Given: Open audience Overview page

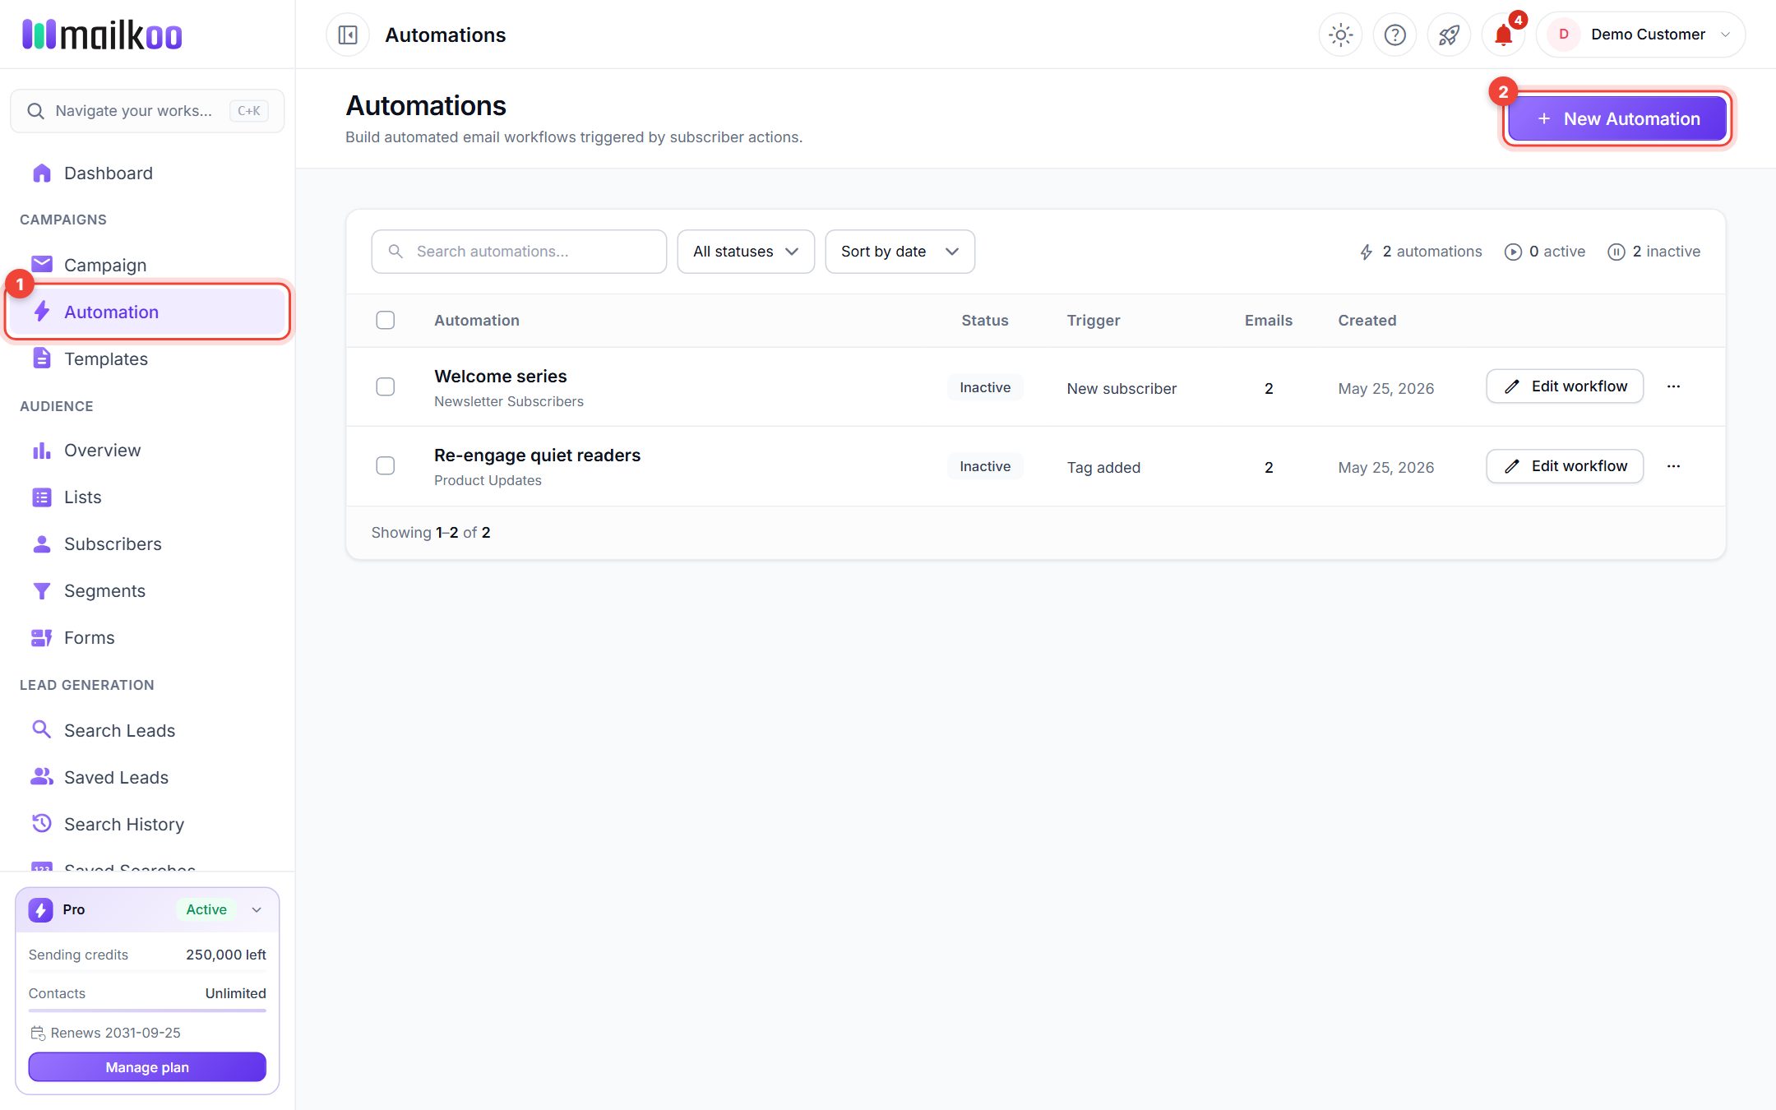Looking at the screenshot, I should click(x=147, y=450).
